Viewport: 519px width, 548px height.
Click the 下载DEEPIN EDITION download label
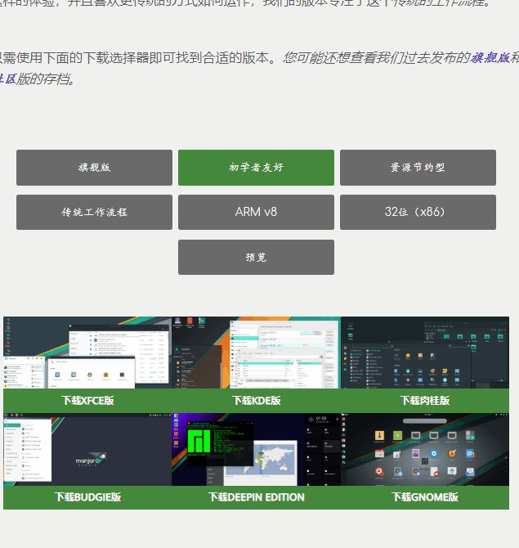pyautogui.click(x=257, y=497)
